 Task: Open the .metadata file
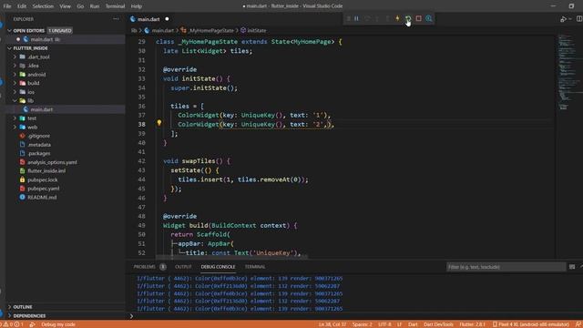tap(39, 145)
